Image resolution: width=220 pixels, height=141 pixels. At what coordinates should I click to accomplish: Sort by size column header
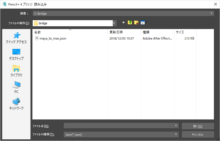point(185,32)
